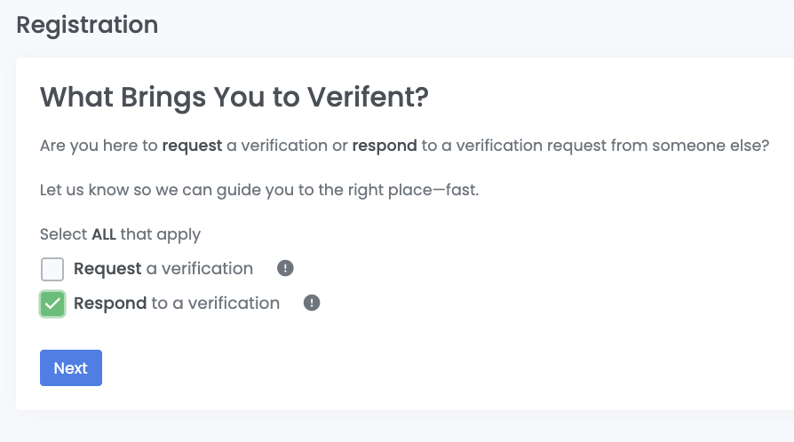Click bold "request" in the intro question
The width and height of the screenshot is (794, 442).
point(192,145)
